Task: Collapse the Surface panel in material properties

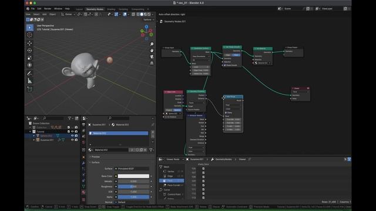Action: (95, 162)
